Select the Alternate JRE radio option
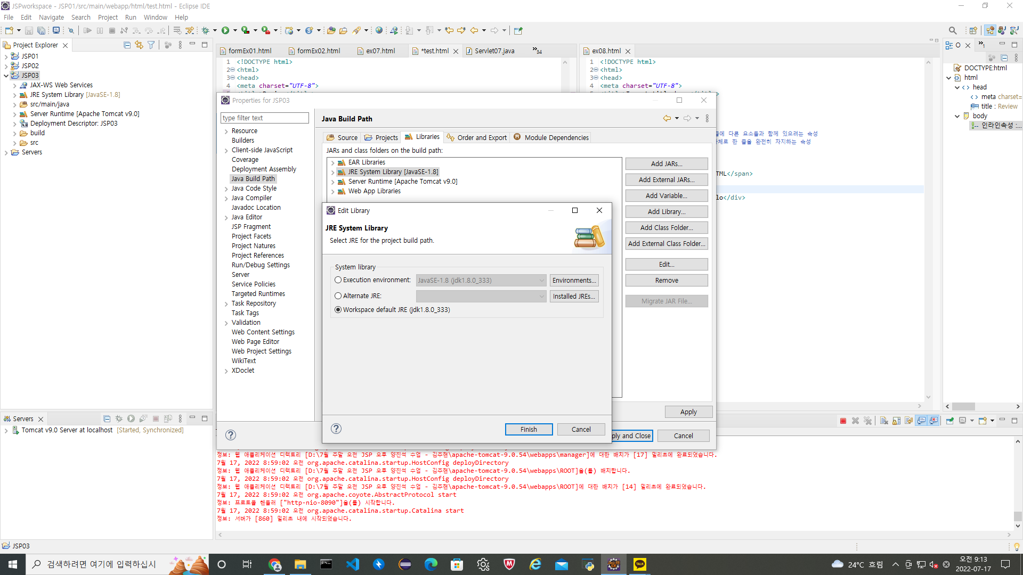This screenshot has height=575, width=1023. coord(338,296)
